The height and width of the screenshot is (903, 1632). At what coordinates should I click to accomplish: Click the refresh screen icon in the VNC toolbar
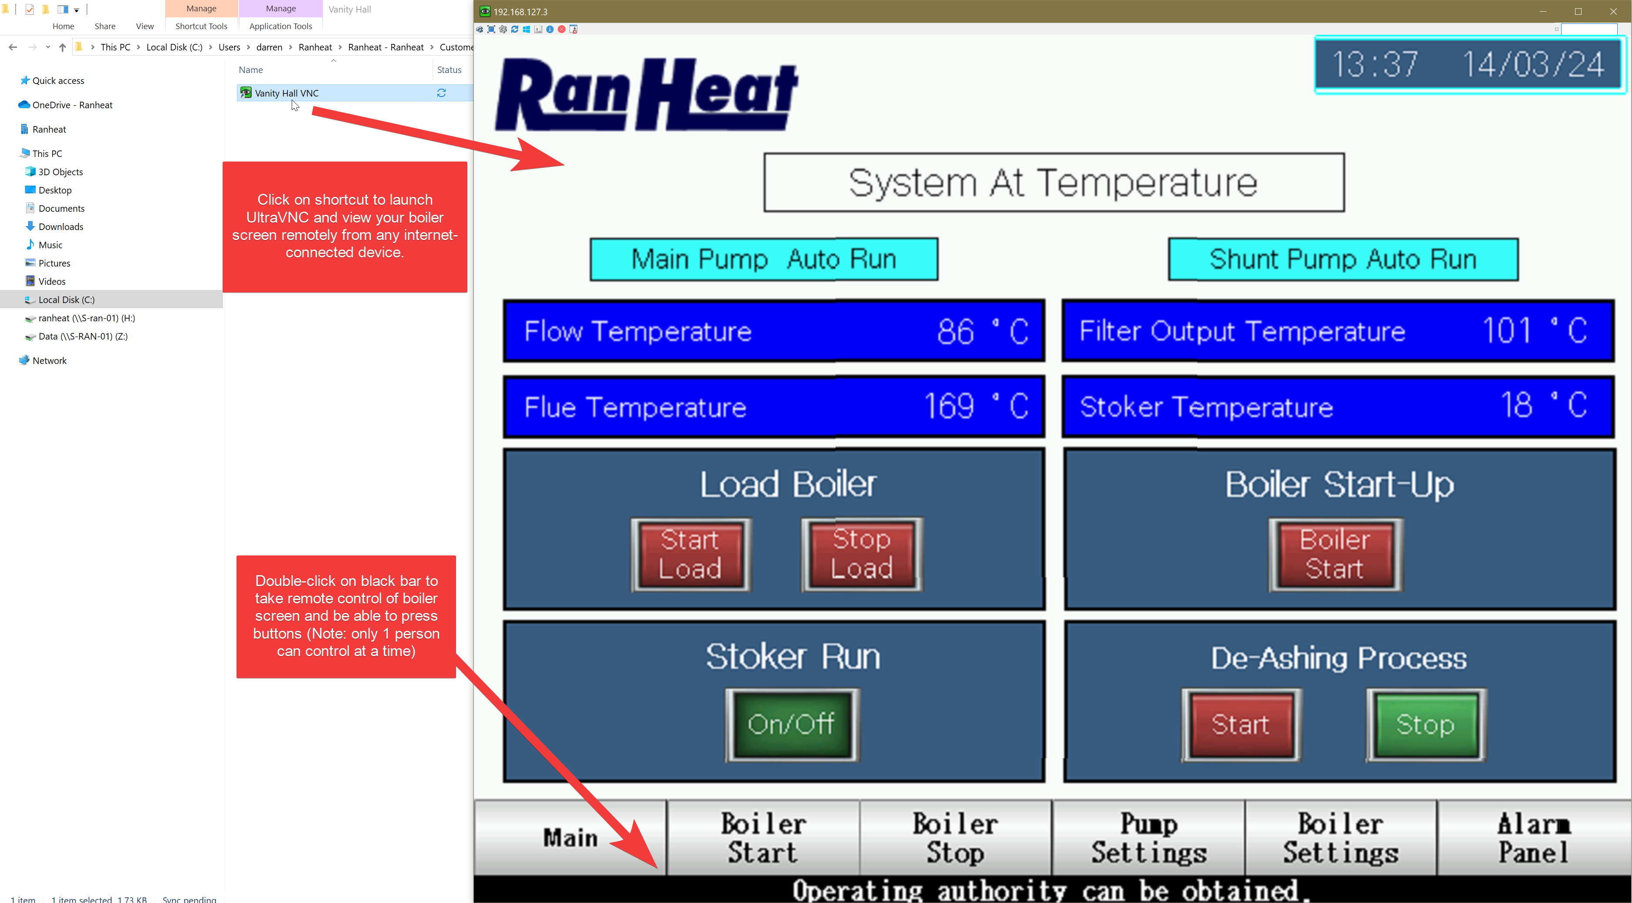coord(514,29)
